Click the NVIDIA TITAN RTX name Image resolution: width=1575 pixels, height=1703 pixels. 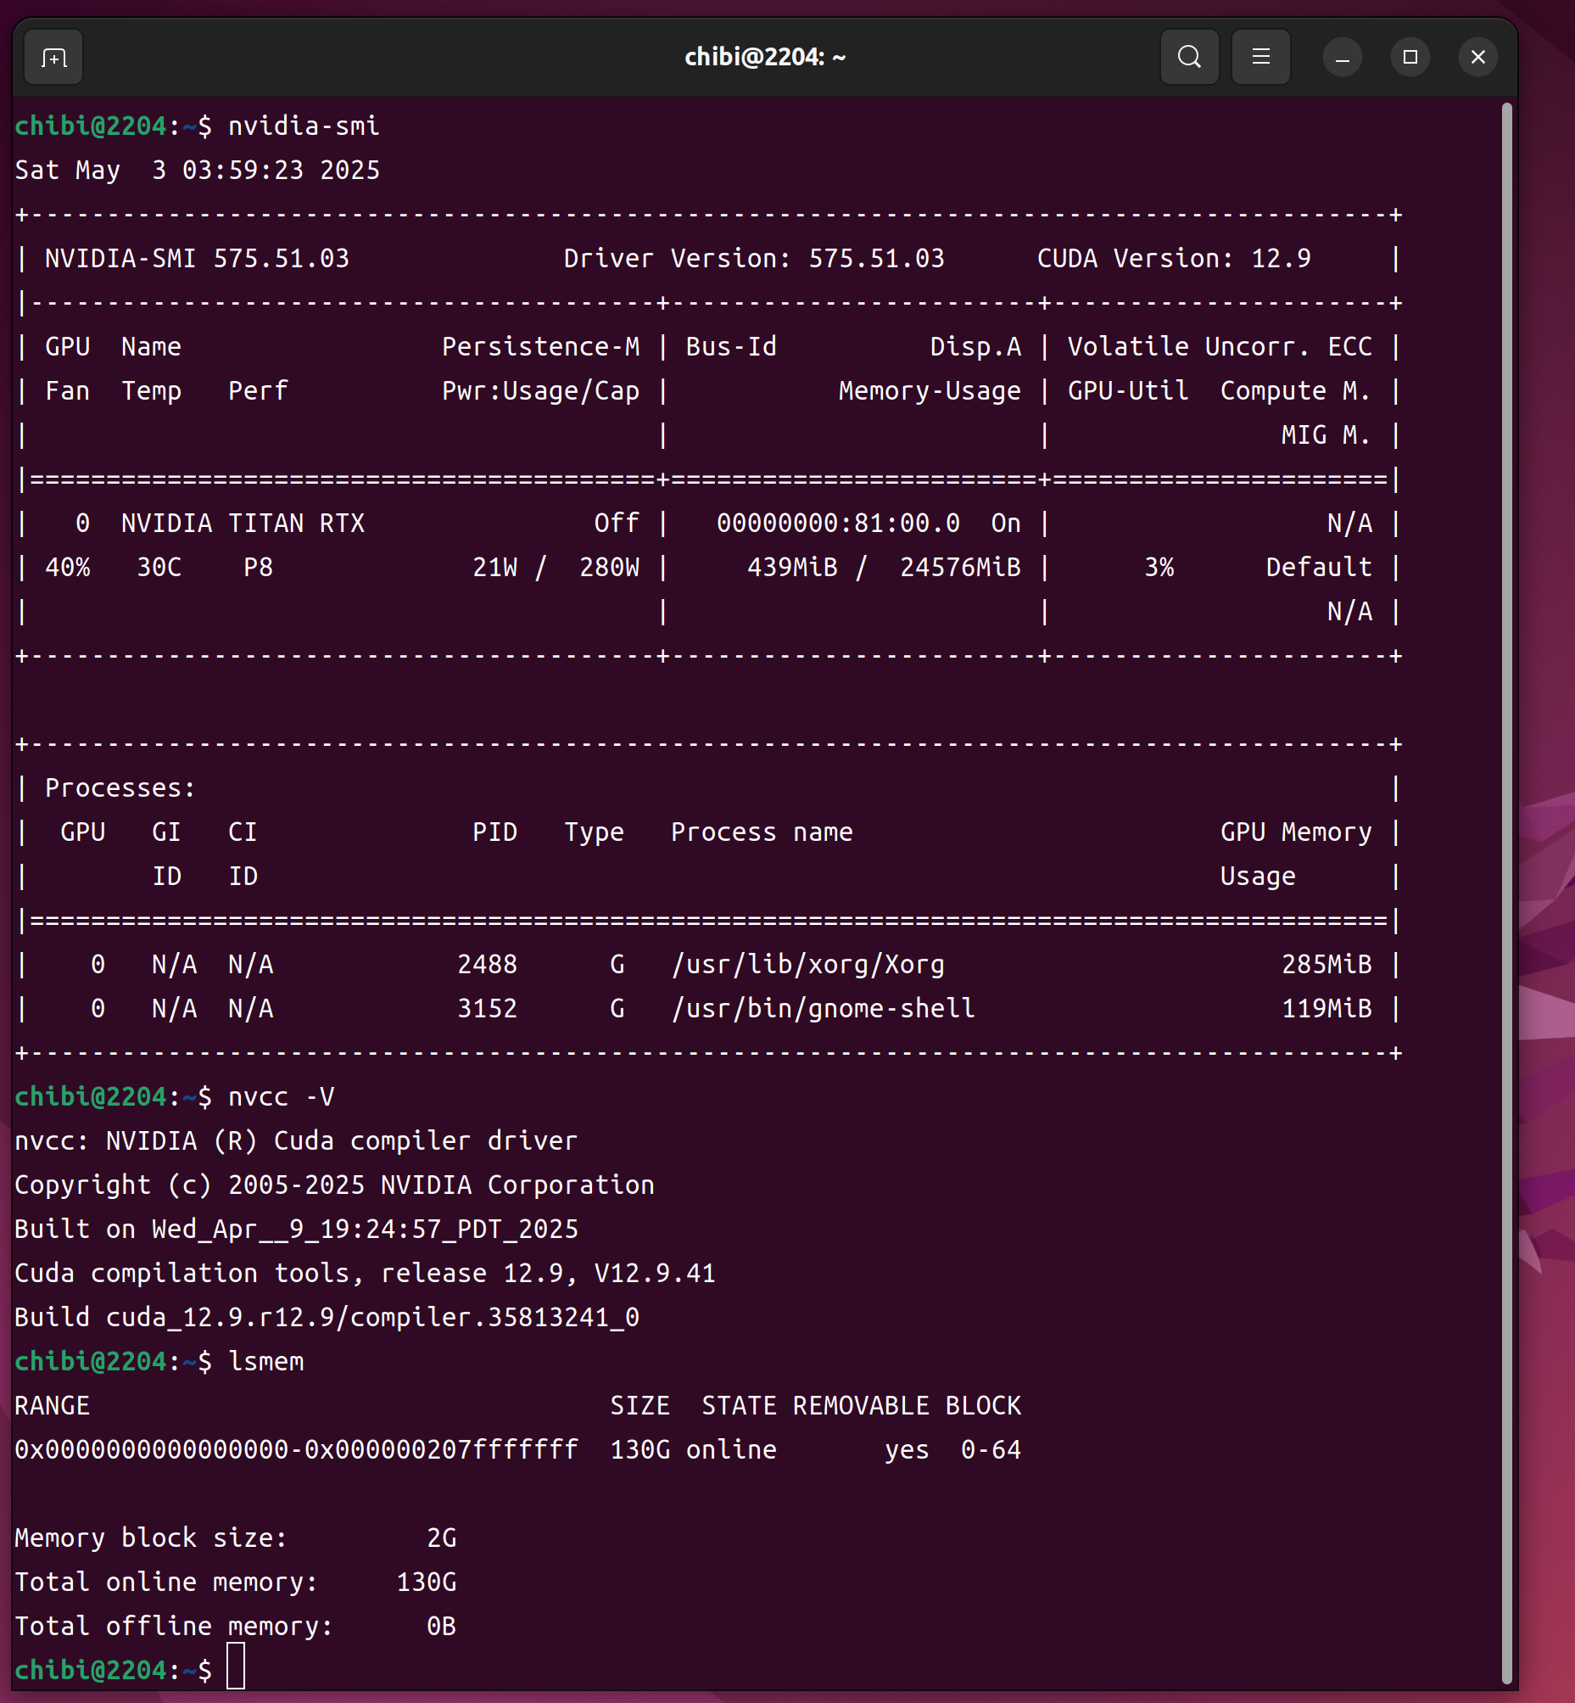[243, 523]
